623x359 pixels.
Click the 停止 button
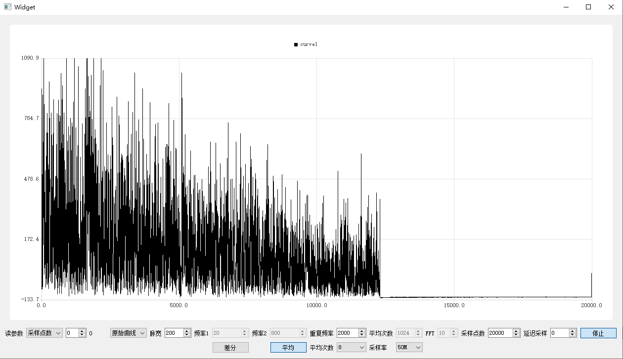click(598, 333)
